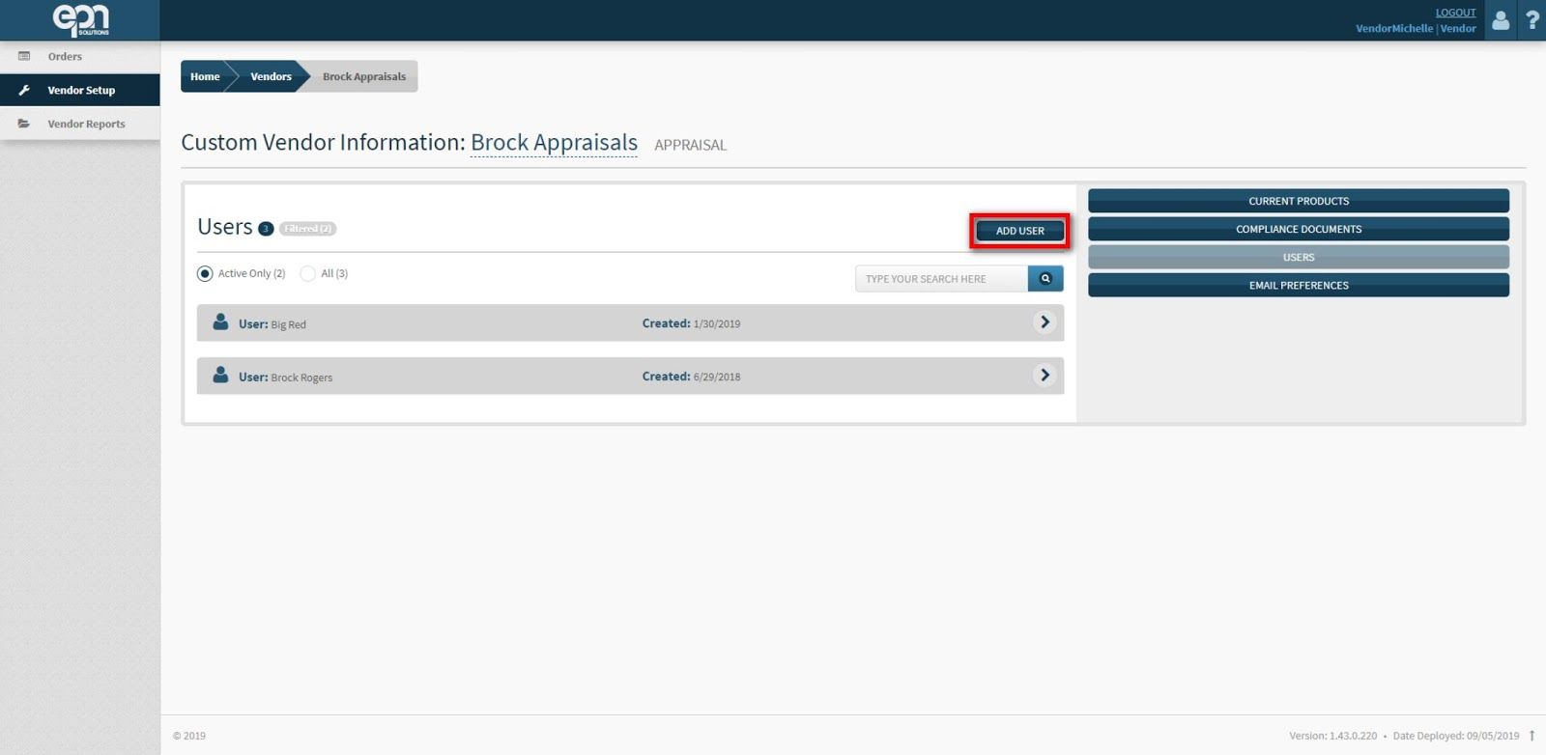This screenshot has width=1546, height=755.
Task: Click the Orders list icon in sidebar
Action: [24, 56]
